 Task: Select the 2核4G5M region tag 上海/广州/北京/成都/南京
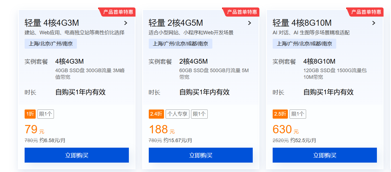[x=180, y=44]
